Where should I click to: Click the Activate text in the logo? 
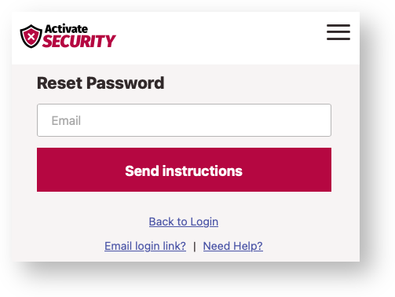(66, 29)
